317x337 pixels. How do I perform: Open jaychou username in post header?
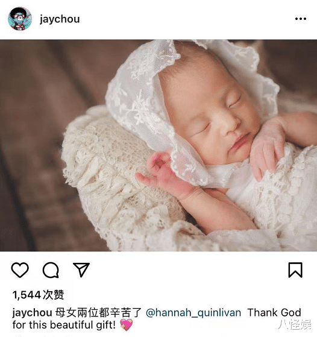pos(60,19)
